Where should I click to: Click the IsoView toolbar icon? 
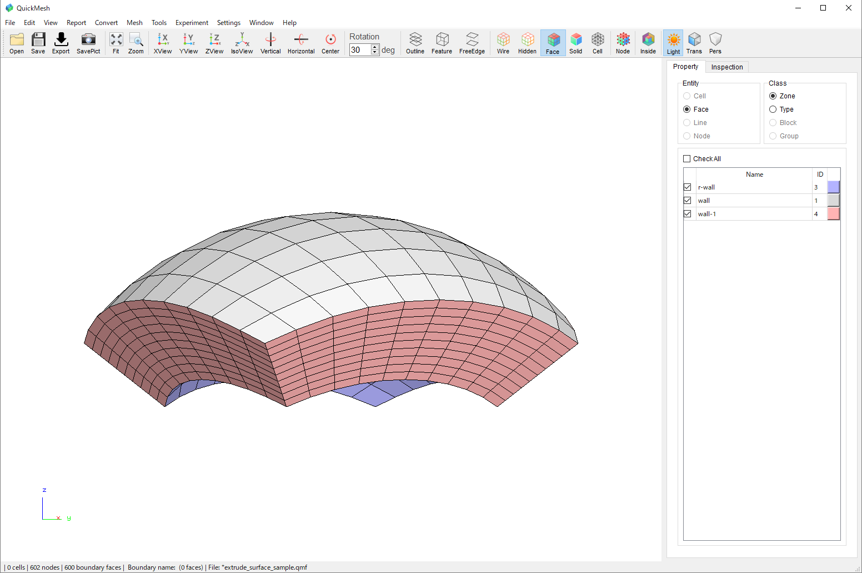click(242, 43)
